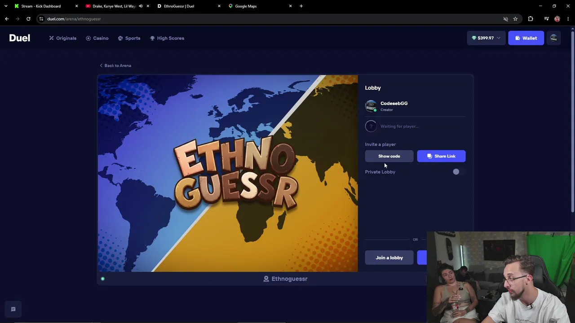Click the Waiting for player slot
Viewport: 575px width, 323px height.
[x=415, y=126]
